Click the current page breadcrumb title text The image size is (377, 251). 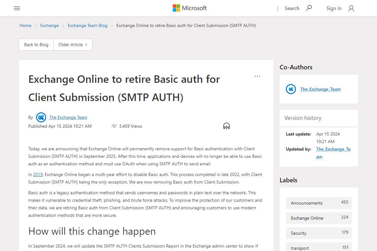click(186, 25)
